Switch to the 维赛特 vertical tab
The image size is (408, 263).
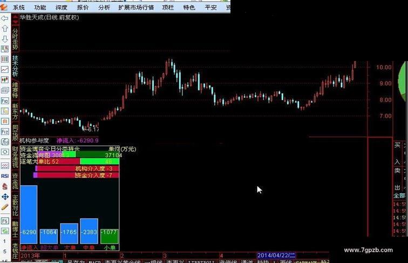click(x=15, y=90)
